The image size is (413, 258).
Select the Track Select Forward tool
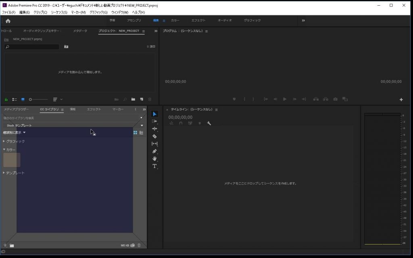click(x=154, y=121)
